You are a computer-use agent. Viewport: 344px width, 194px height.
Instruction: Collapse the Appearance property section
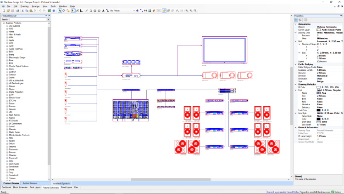point(296,24)
